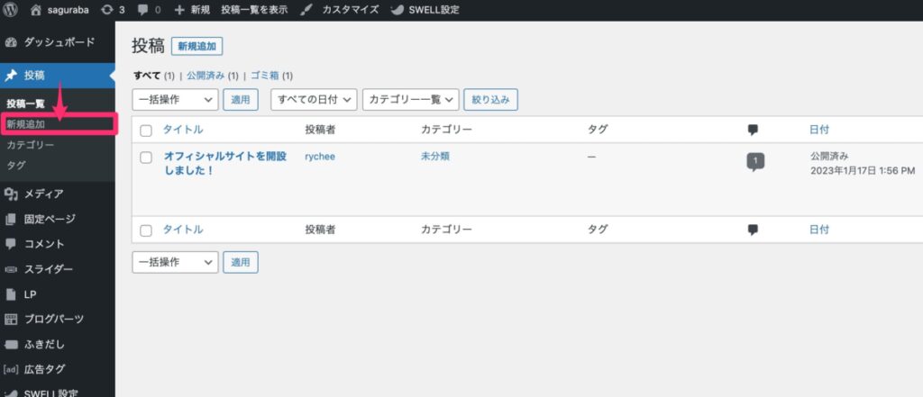Viewport: 923px width, 397px height.
Task: Click the メディア sidebar icon
Action: click(x=11, y=194)
